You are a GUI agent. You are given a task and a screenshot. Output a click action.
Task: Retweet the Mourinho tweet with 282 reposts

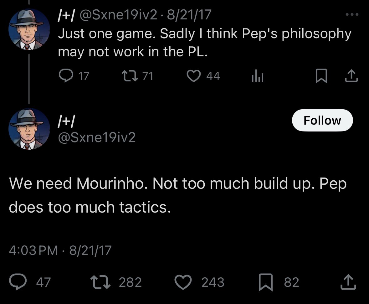click(100, 282)
